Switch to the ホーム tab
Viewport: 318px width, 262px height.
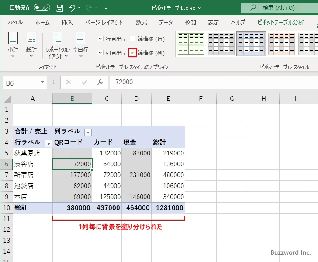coord(42,22)
